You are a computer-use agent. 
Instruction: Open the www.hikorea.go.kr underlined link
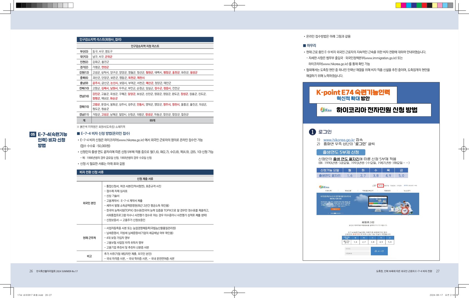339,140
